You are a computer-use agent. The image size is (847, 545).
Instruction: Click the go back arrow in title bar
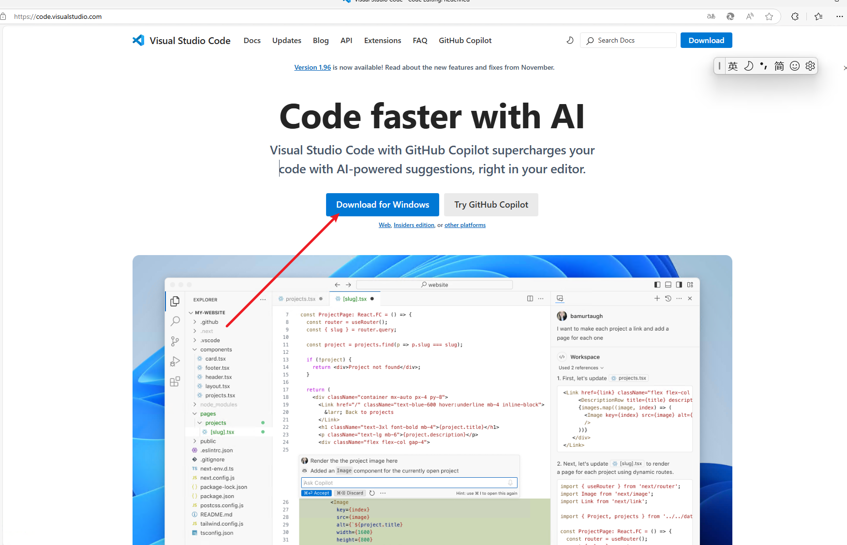[338, 285]
